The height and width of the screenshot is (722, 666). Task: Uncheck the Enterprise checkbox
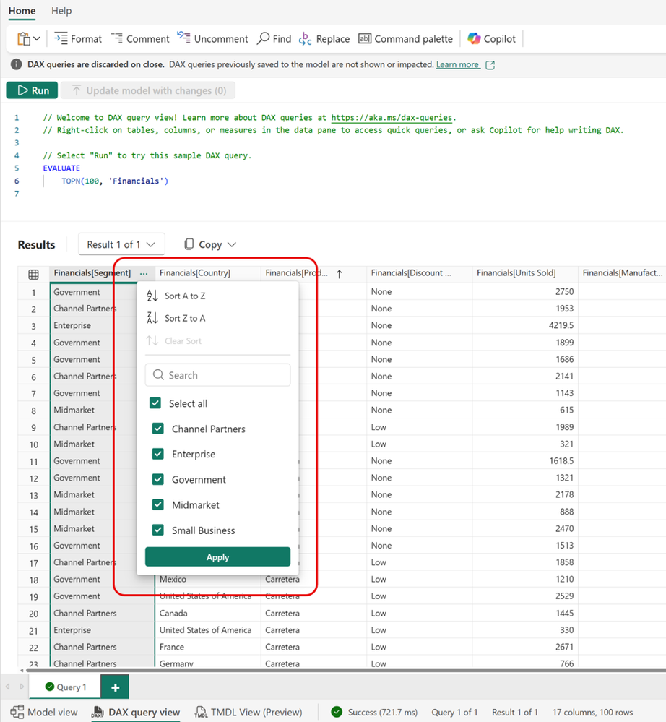point(158,454)
